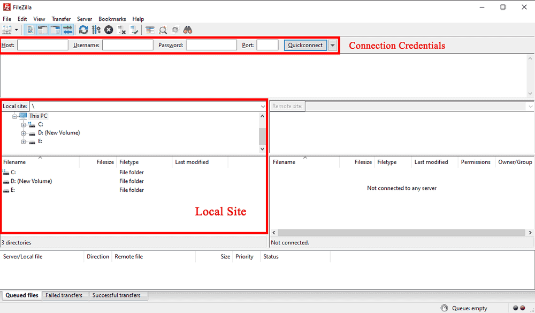Screen dimensions: 535x313
Task: Click remote list horizontal scrollbar right arrow
Action: [530, 233]
